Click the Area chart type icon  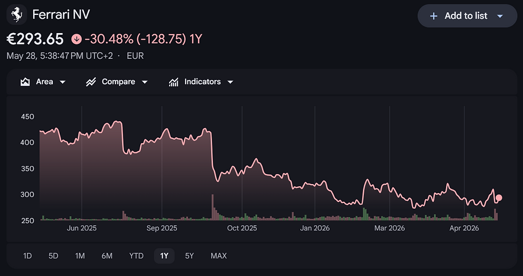pyautogui.click(x=25, y=82)
